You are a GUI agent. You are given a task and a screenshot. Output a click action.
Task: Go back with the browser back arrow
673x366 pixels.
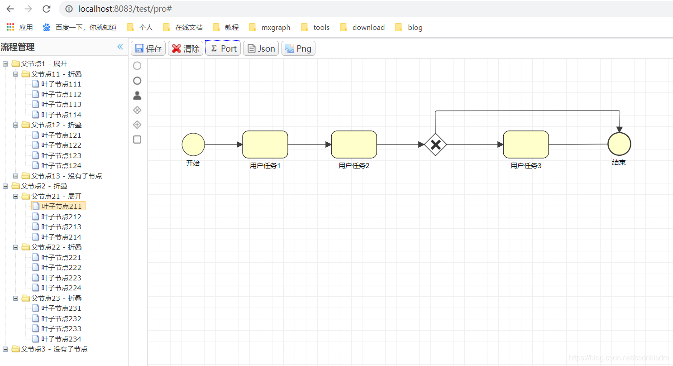point(10,9)
